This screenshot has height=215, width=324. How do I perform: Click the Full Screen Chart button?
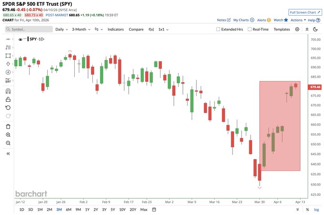(305, 12)
